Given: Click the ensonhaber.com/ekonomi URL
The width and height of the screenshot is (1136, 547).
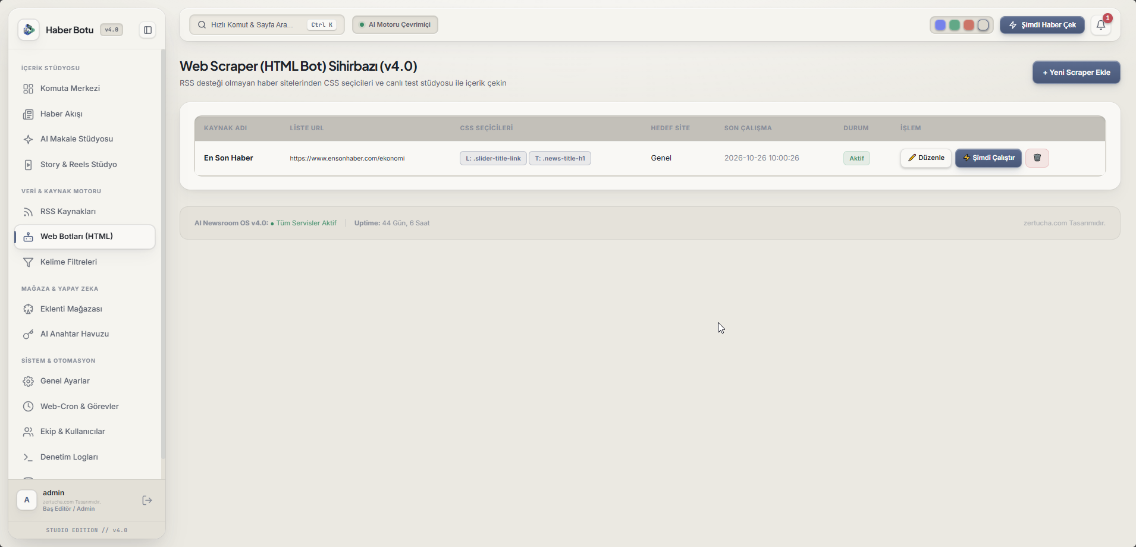Looking at the screenshot, I should point(347,159).
